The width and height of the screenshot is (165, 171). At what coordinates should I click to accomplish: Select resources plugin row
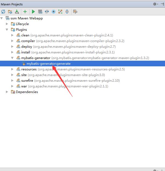pyautogui.click(x=82, y=69)
